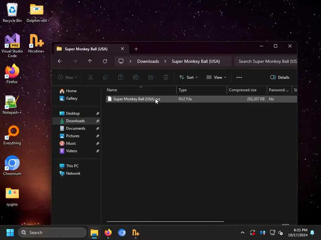This screenshot has height=240, width=321.
Task: Sort by the Compressed size column header
Action: tap(247, 90)
